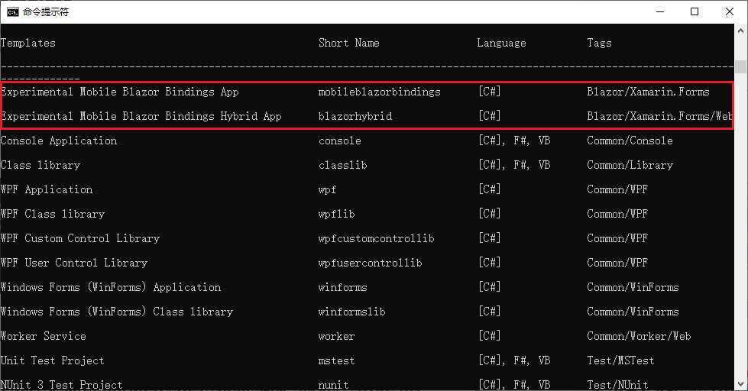This screenshot has width=748, height=391.
Task: Click 'blazorhybrid' short name
Action: pos(355,116)
